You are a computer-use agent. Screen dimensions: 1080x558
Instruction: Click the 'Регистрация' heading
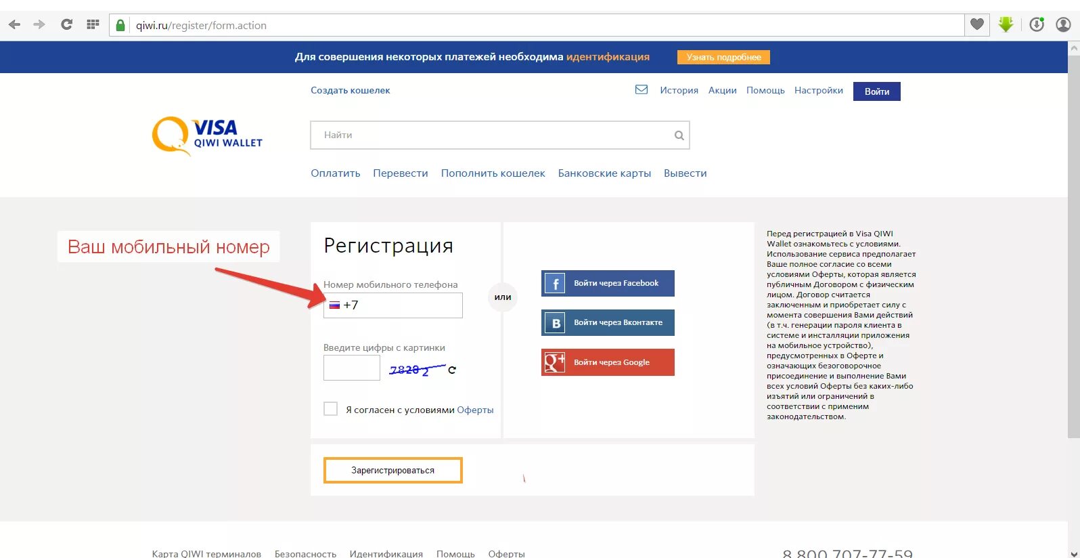coord(388,245)
